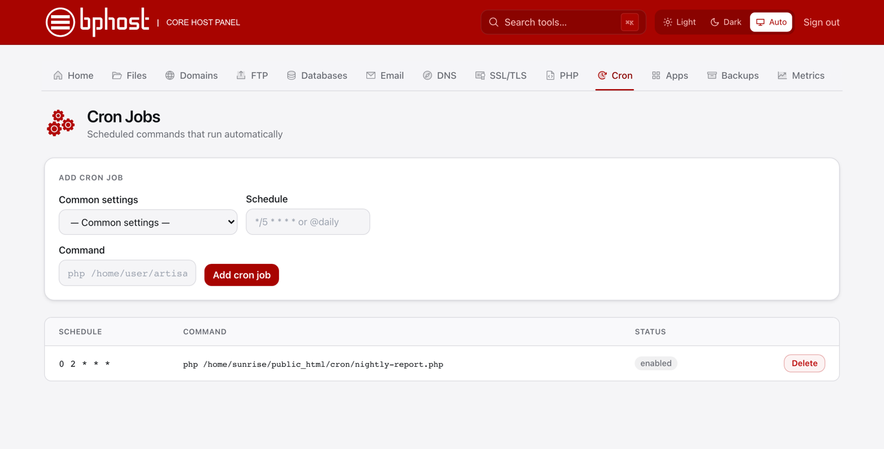Click Sign out
This screenshot has height=449, width=884.
[x=821, y=22]
